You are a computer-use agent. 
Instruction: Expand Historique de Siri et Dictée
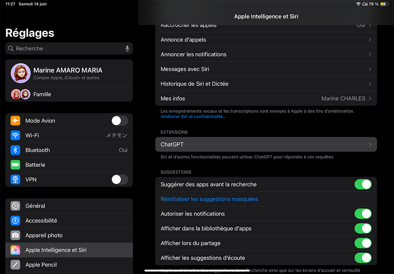tap(266, 84)
